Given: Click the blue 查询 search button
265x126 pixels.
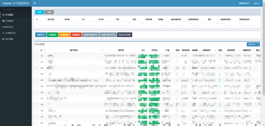Looking at the screenshot, I should point(40,12).
